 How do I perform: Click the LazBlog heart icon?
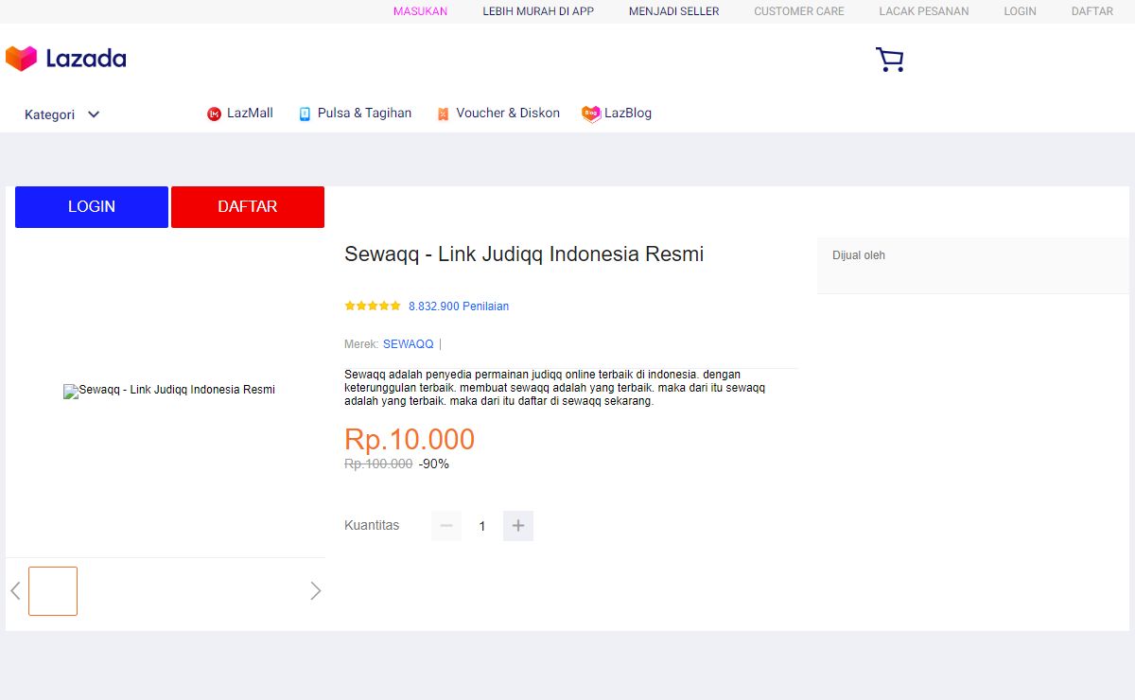[x=591, y=114]
